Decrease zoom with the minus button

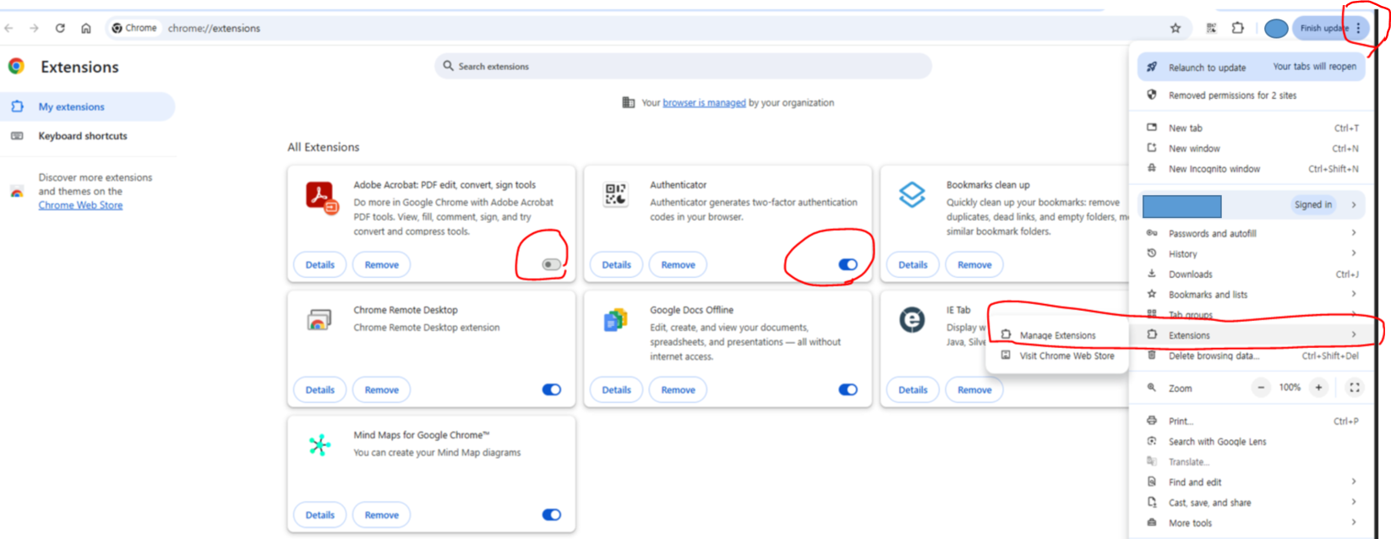(1261, 388)
